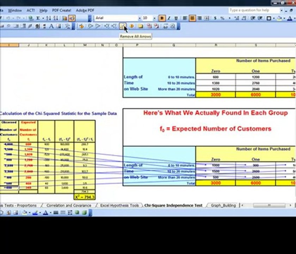Apply the toolbar Fill Color paint bucket

279,18
